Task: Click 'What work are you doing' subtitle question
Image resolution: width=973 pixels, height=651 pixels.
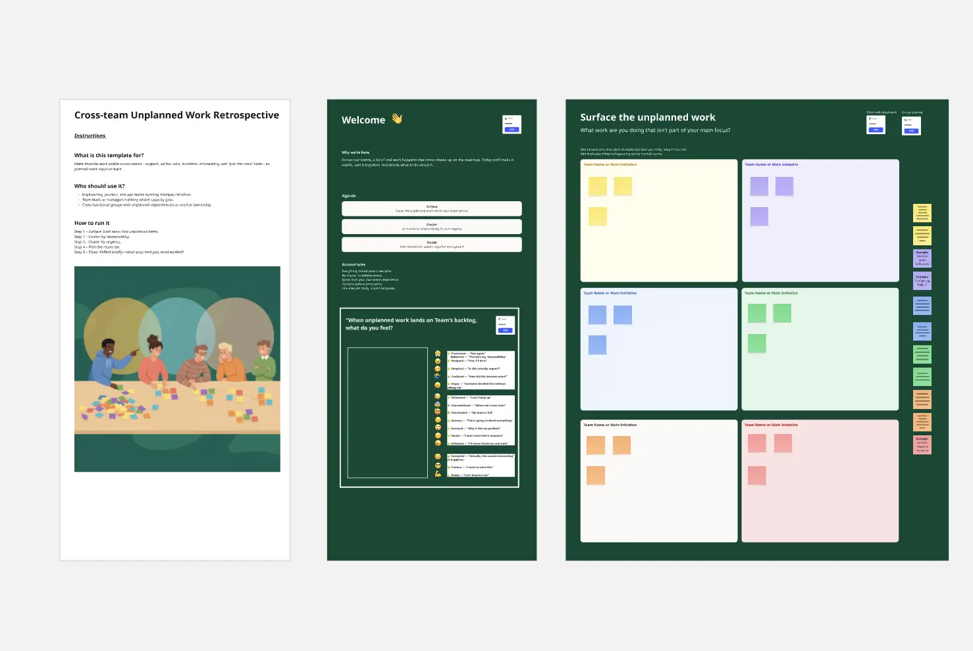Action: tap(655, 130)
